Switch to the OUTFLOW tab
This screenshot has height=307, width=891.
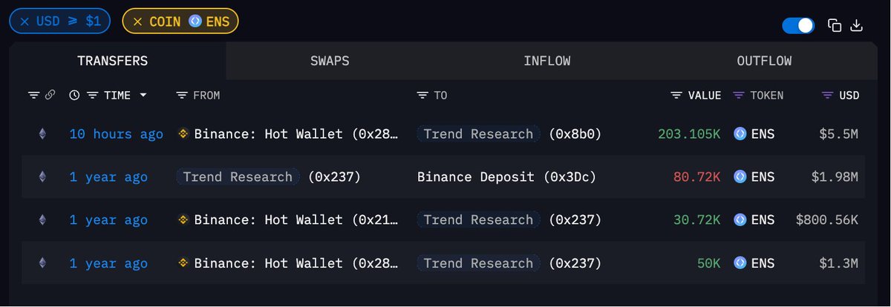pos(764,61)
